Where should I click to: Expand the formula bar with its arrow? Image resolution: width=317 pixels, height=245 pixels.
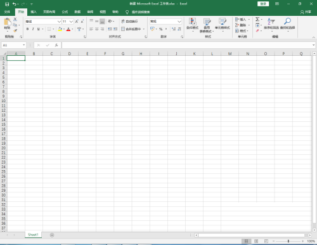click(x=313, y=45)
